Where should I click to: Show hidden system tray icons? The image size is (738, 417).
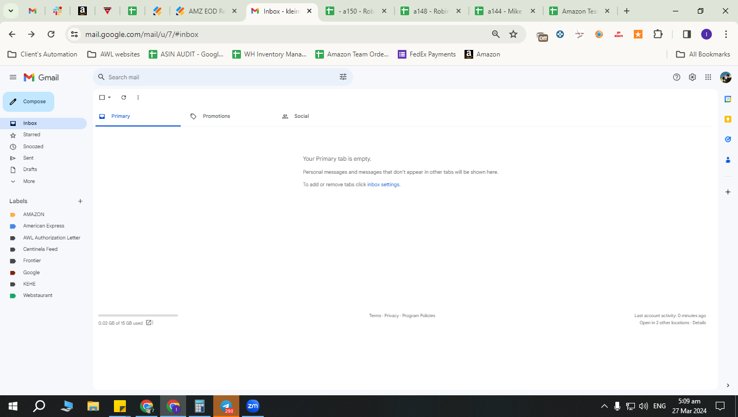pos(604,406)
